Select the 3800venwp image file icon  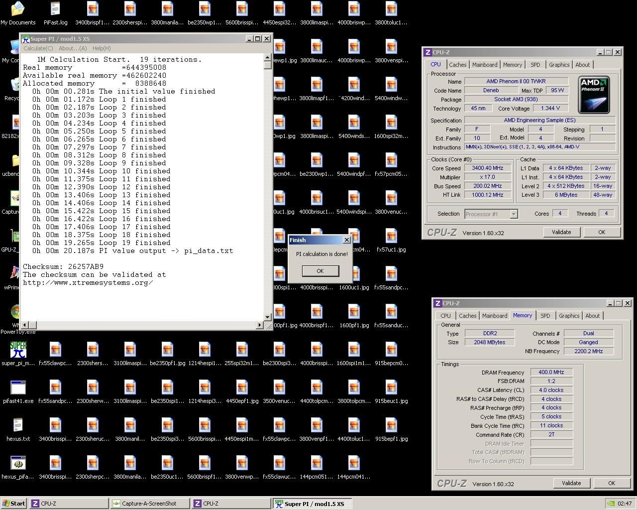tap(242, 463)
